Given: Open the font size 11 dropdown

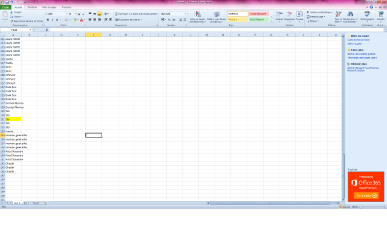Looking at the screenshot, I should [x=75, y=14].
